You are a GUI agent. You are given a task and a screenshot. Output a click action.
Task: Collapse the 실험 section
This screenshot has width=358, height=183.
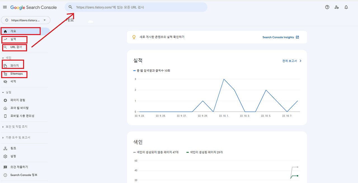point(3,92)
